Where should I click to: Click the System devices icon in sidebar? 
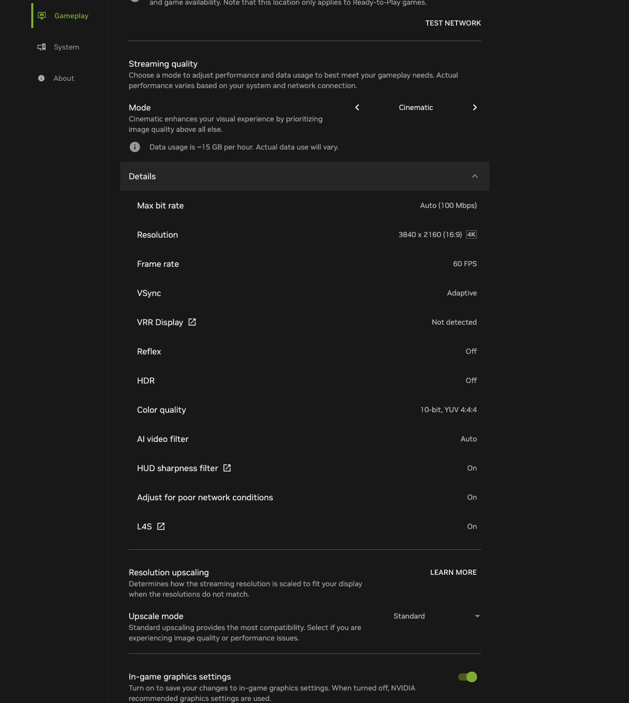coord(42,47)
